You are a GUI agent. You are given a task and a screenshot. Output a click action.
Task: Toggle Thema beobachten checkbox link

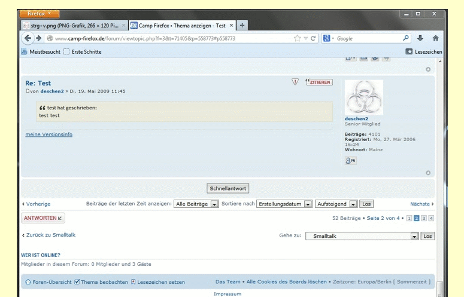[101, 282]
